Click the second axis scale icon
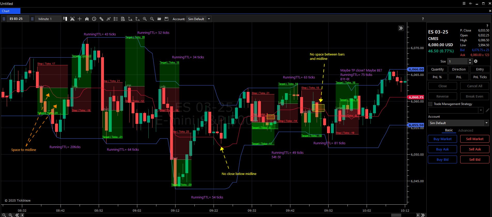Image resolution: width=492 pixels, height=217 pixels. [138, 19]
